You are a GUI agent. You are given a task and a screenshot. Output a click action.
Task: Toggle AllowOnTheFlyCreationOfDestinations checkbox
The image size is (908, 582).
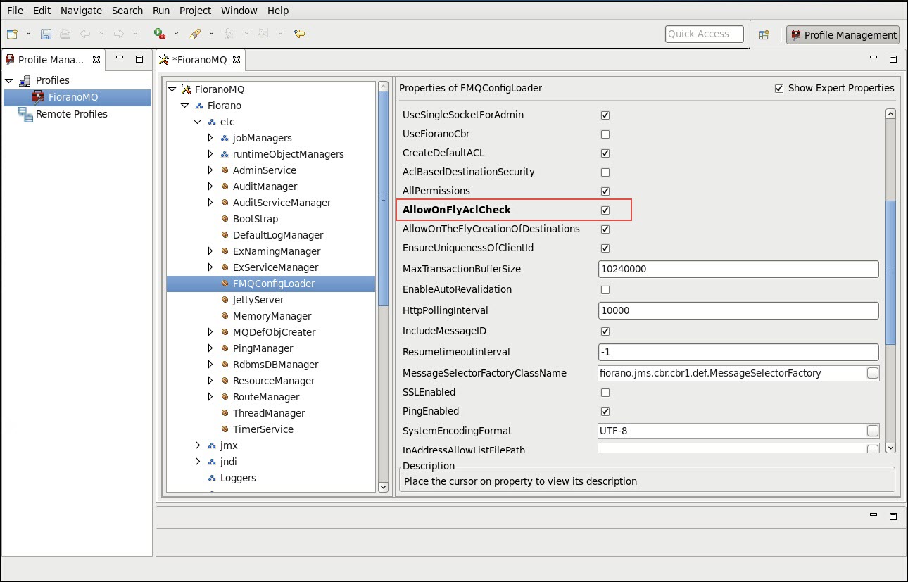tap(605, 229)
